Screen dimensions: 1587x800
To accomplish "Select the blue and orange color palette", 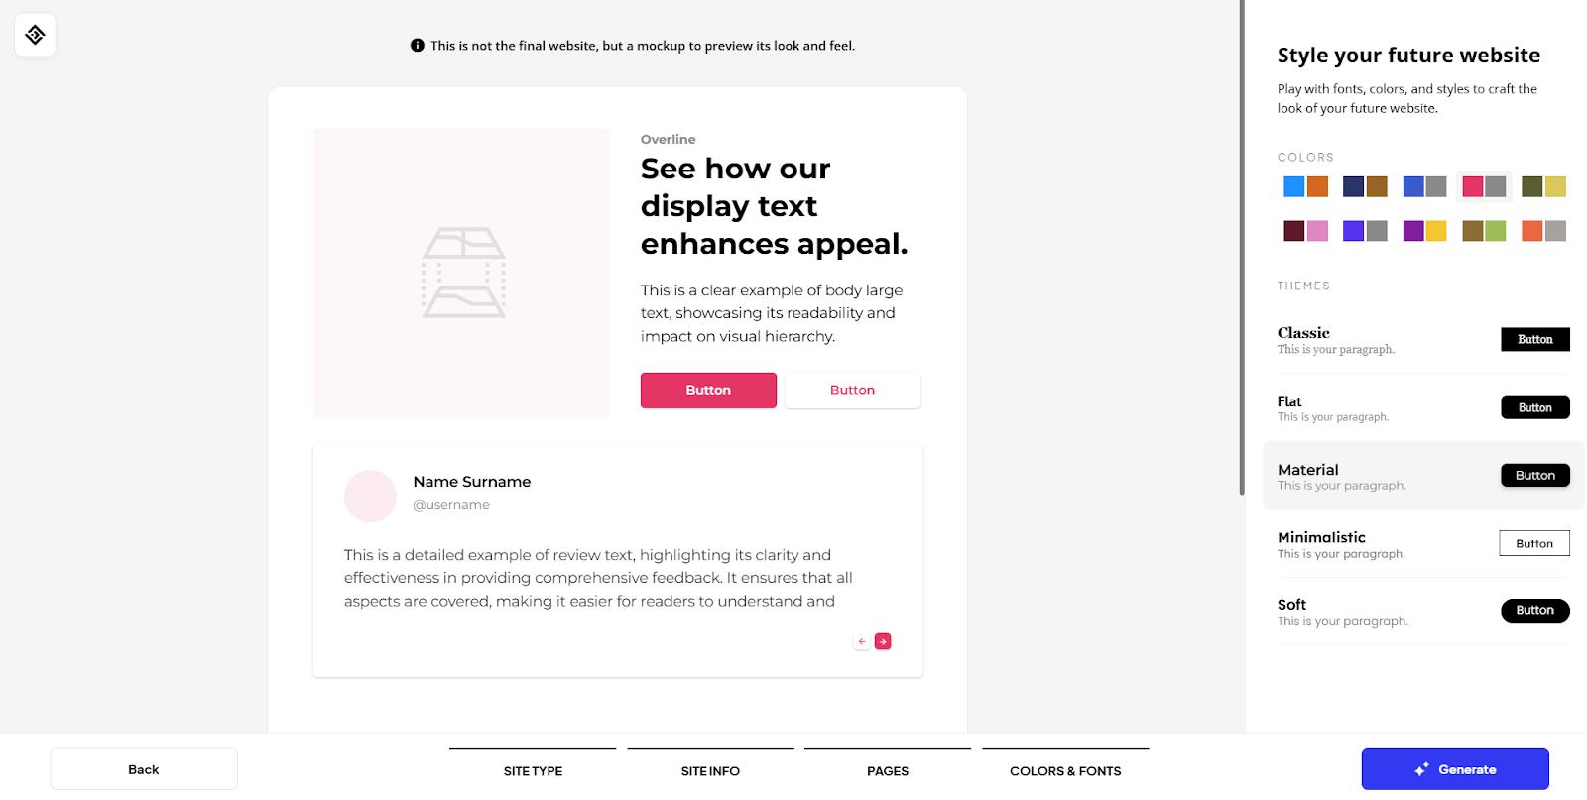I will (1305, 186).
